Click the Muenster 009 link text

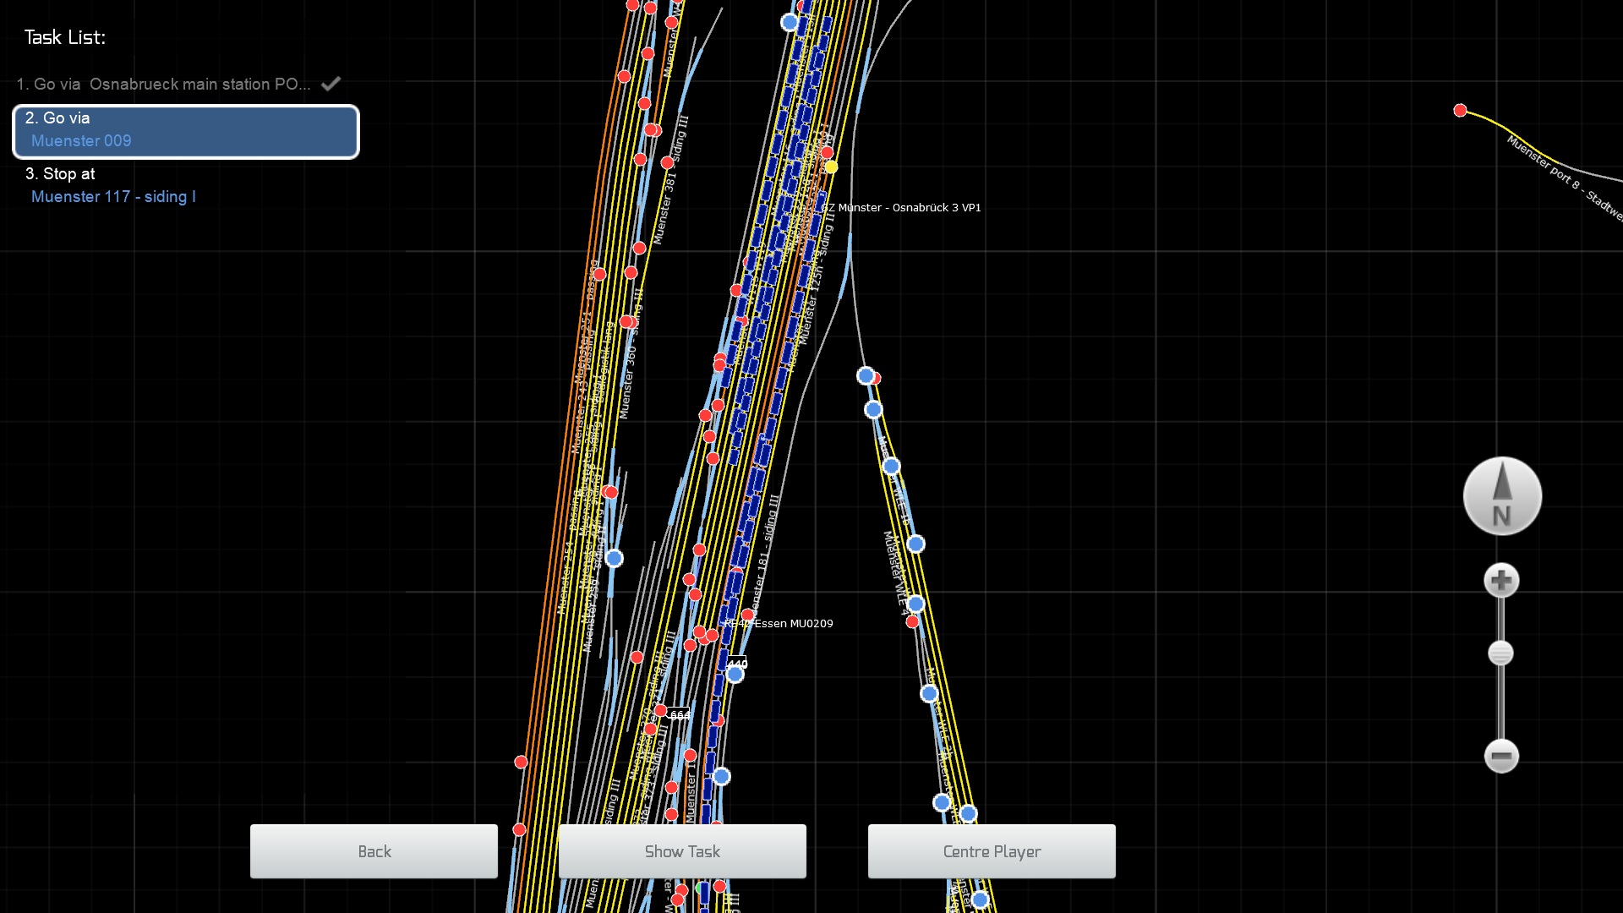81,141
